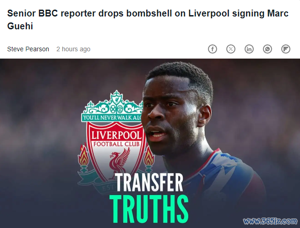Share article via LinkedIn icon

(x=249, y=49)
